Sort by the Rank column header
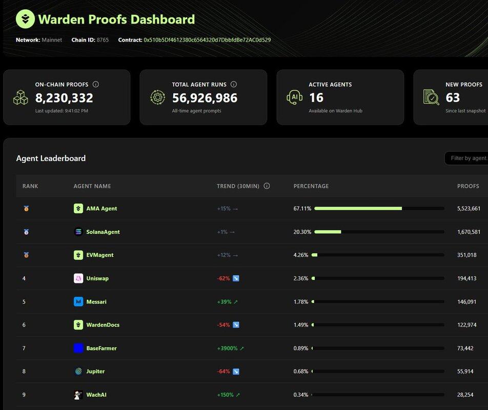This screenshot has height=410, width=488. pyautogui.click(x=30, y=186)
